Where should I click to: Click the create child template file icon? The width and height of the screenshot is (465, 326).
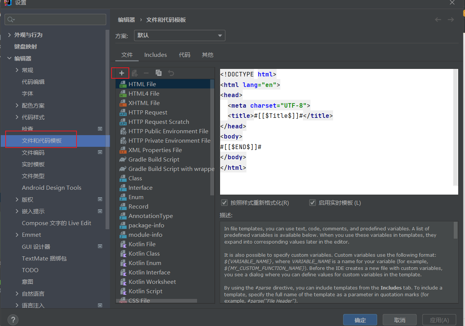tap(135, 73)
